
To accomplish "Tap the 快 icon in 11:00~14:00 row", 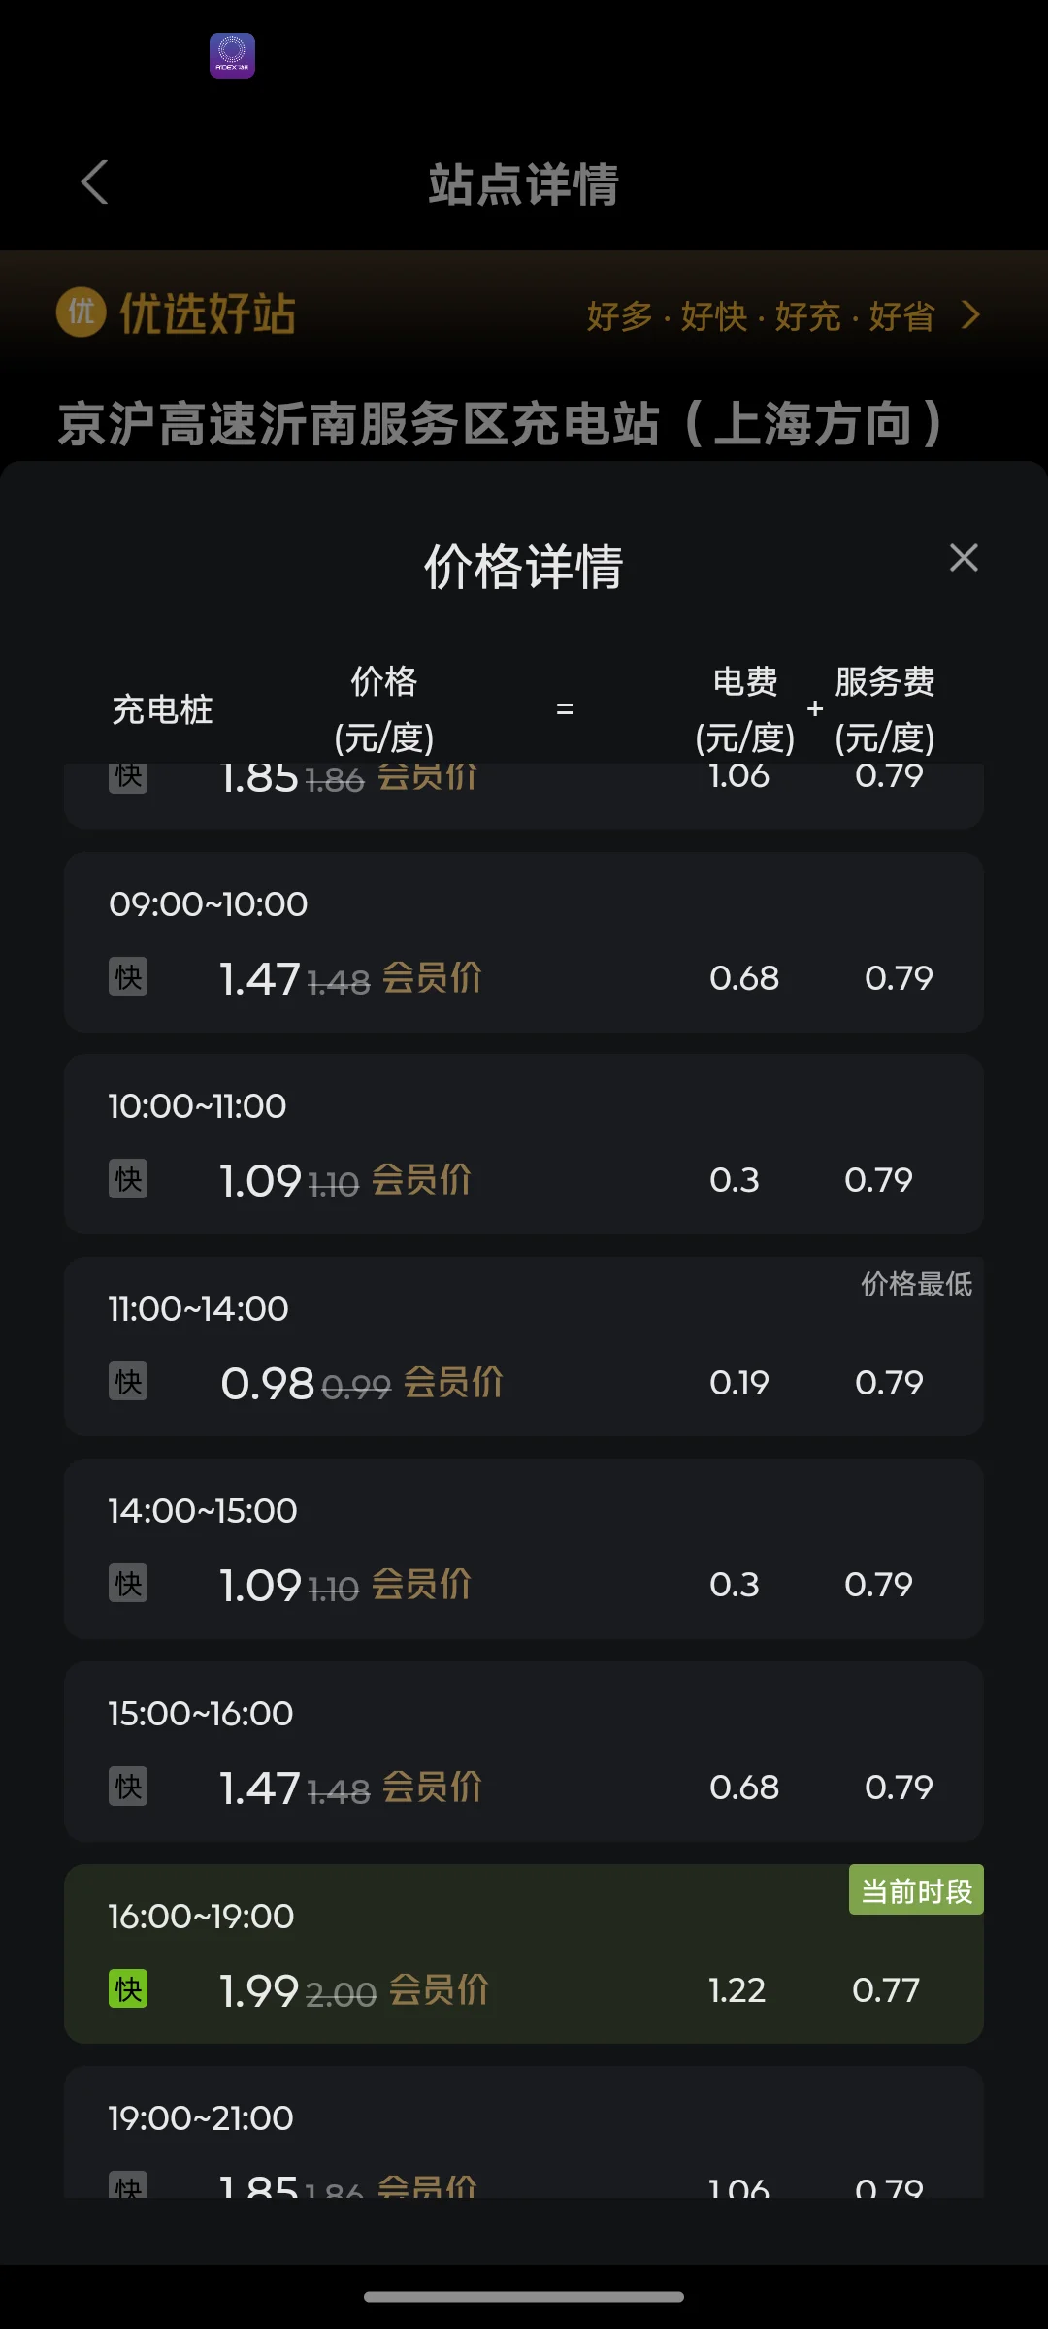I will [x=128, y=1382].
